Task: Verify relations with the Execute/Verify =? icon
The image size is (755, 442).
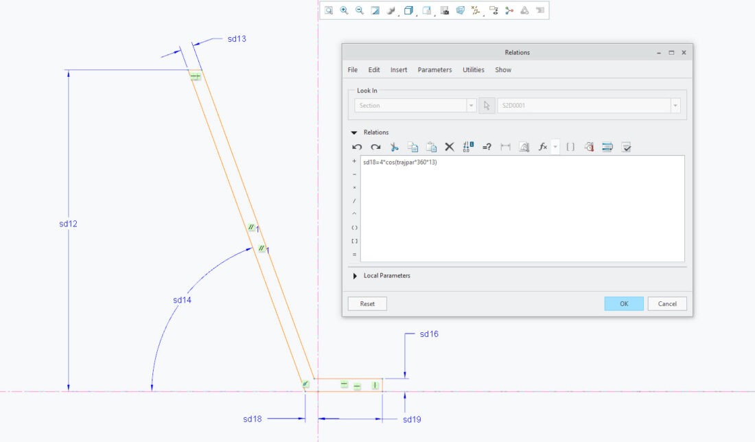Action: tap(487, 146)
